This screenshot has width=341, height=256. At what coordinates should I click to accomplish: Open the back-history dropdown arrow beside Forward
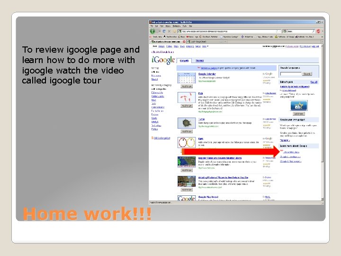click(160, 31)
